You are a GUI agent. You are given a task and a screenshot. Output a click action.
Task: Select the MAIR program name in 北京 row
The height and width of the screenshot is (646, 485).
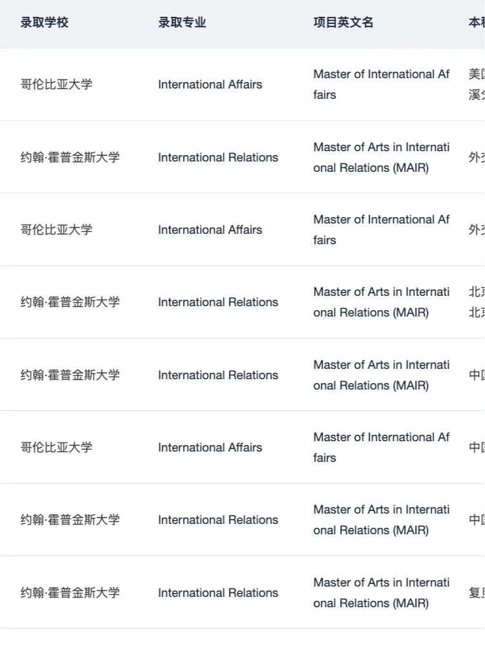click(x=381, y=302)
